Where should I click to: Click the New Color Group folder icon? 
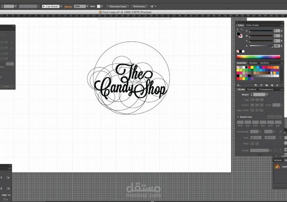click(267, 85)
